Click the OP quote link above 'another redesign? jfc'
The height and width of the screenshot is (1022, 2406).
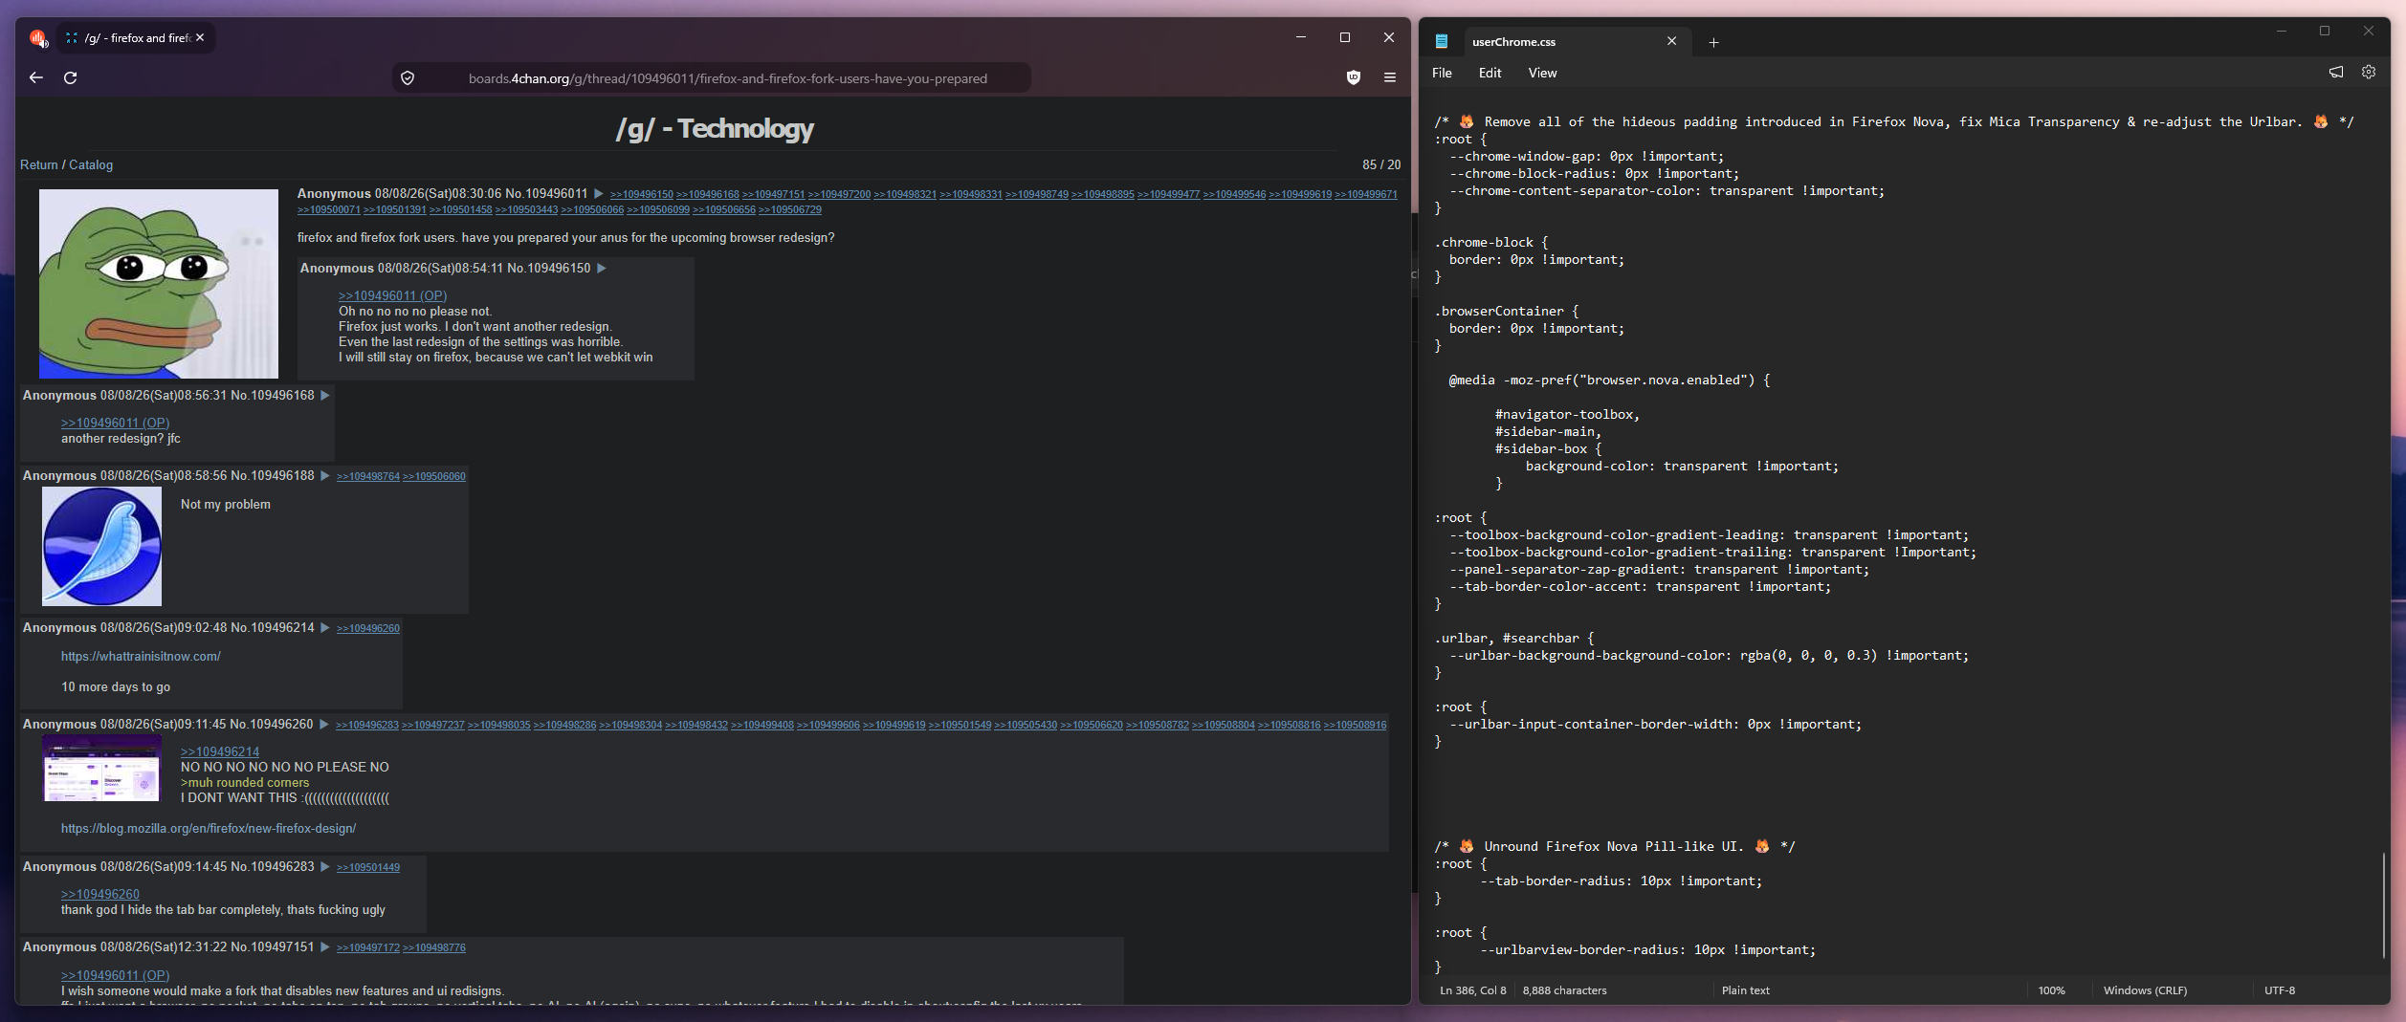[x=115, y=424]
